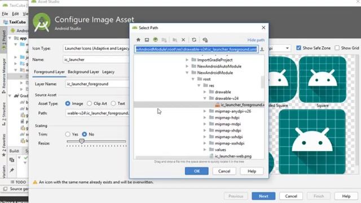Set Trim to Yes
361x203 pixels.
pyautogui.click(x=68, y=134)
